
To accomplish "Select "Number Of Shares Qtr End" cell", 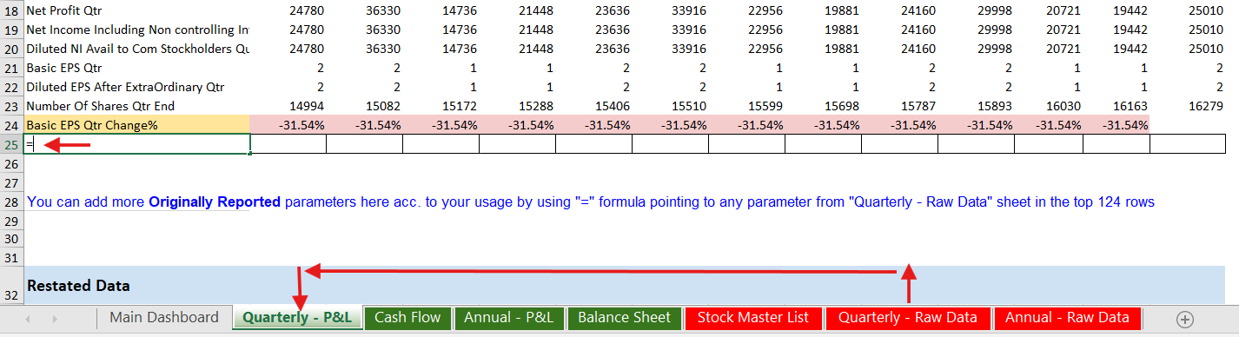I will pos(137,106).
